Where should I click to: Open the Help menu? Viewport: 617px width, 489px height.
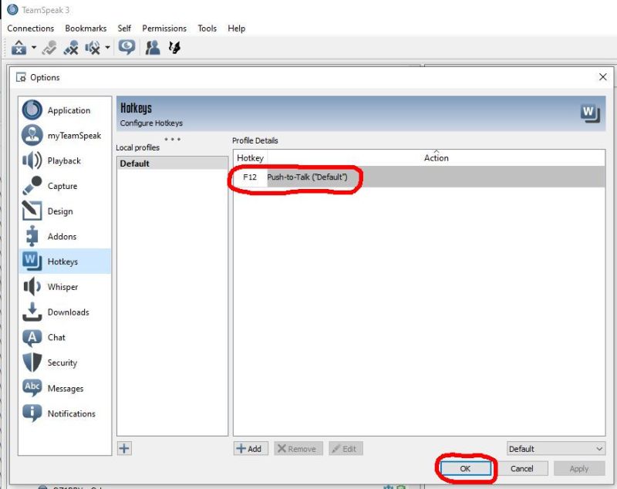[x=236, y=29]
